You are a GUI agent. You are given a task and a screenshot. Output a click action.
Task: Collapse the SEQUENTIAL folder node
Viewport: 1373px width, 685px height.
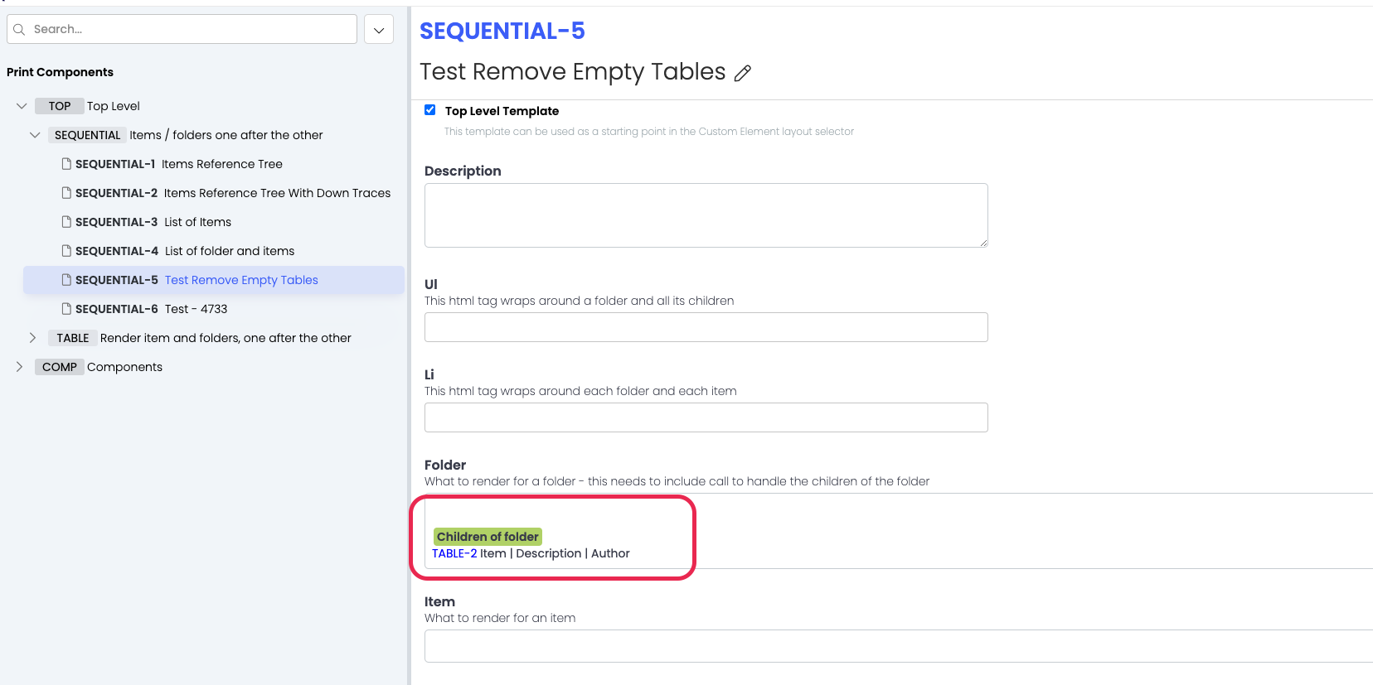[35, 135]
